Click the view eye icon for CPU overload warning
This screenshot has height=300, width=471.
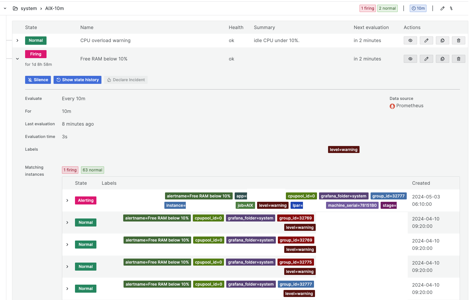tap(410, 40)
